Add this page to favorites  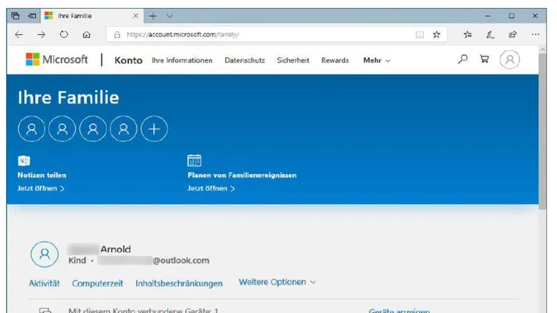coord(436,34)
